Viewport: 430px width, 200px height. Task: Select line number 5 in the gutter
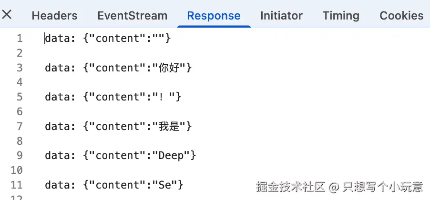[x=20, y=97]
